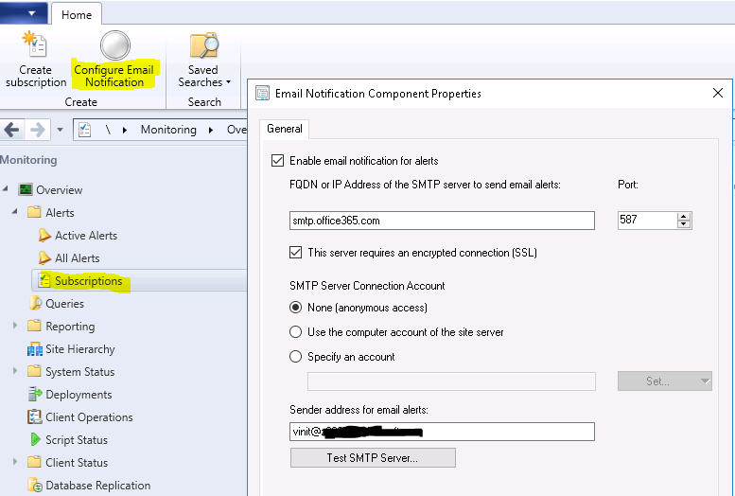Click the SMTP server address field
The width and height of the screenshot is (735, 496).
pos(442,221)
